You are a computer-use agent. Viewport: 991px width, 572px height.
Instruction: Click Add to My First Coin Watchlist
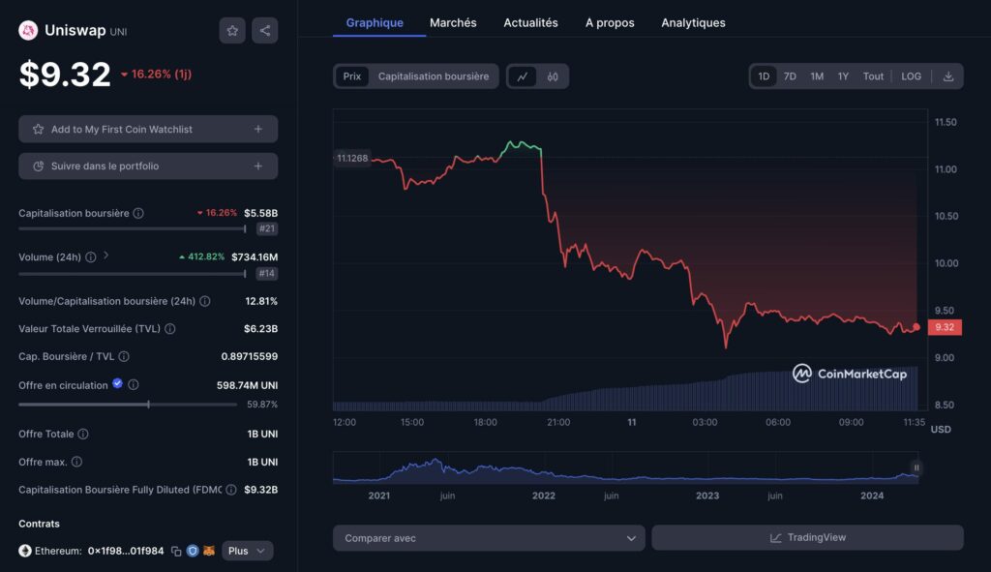pos(148,129)
